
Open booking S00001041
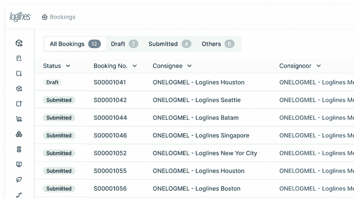(x=110, y=83)
